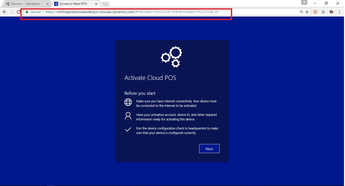Open the zoom magnifier icon in address bar

pyautogui.click(x=301, y=12)
